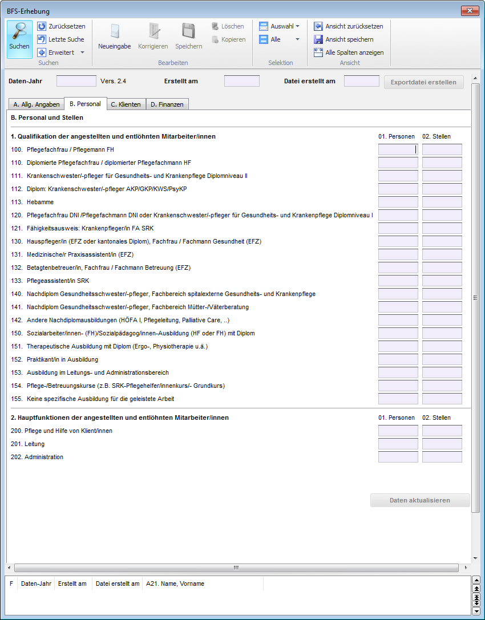
Task: Click the Datei erstellt am column header
Action: (x=118, y=583)
